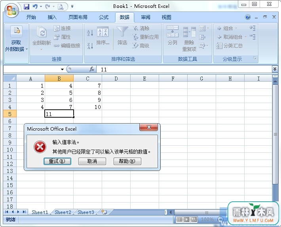Click 重试(R) retry button in dialog

(57, 161)
